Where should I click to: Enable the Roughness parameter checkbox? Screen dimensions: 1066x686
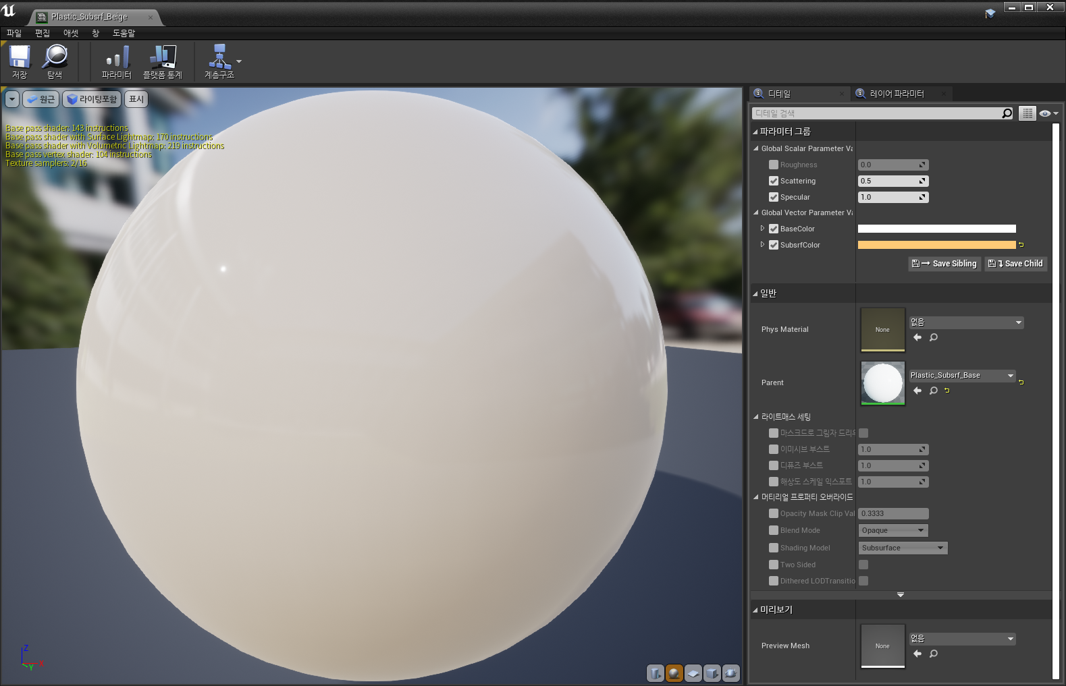click(x=774, y=165)
